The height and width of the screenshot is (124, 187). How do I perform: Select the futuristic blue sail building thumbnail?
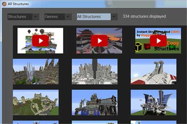pos(153,102)
